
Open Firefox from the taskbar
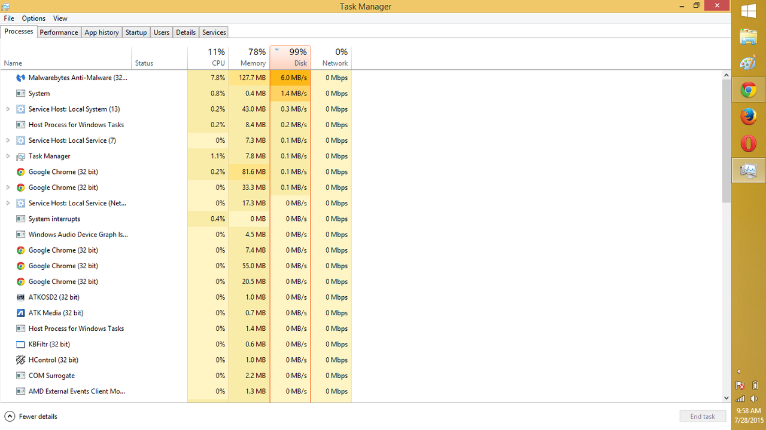(x=749, y=116)
